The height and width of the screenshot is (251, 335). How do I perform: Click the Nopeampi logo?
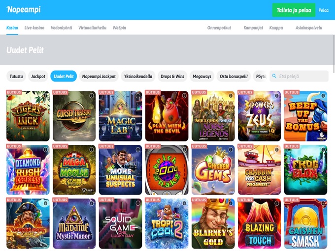click(x=24, y=10)
